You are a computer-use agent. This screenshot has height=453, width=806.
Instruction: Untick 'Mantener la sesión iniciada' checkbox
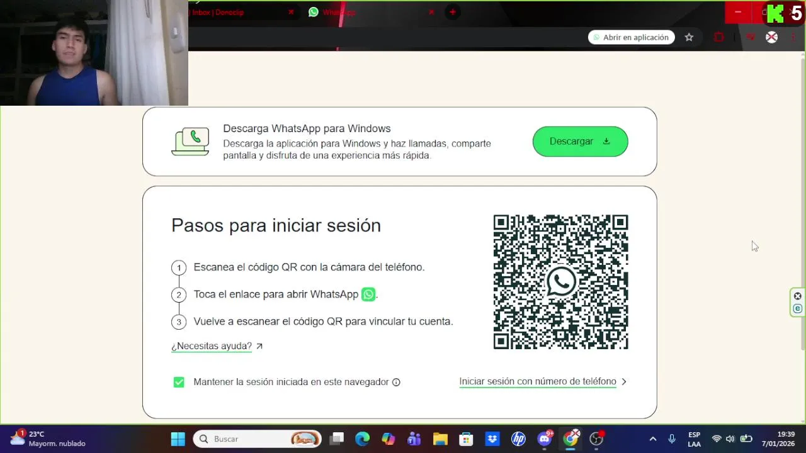[179, 382]
